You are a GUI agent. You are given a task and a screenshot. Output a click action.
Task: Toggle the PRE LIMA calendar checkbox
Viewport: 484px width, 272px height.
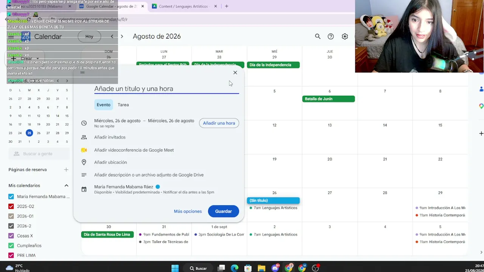[11, 255]
